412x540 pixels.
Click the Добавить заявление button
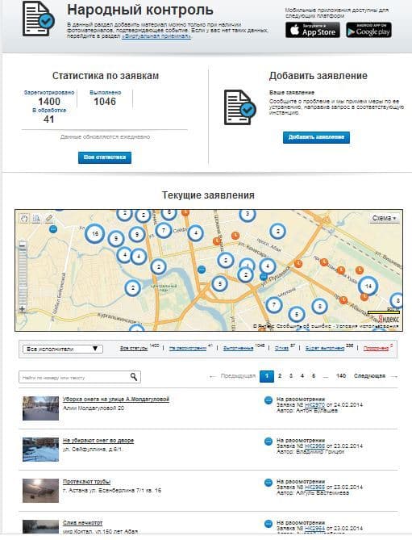tap(316, 137)
